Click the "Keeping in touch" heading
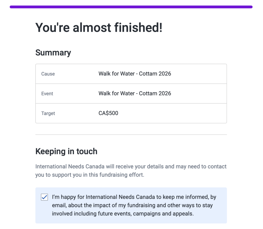 66,151
